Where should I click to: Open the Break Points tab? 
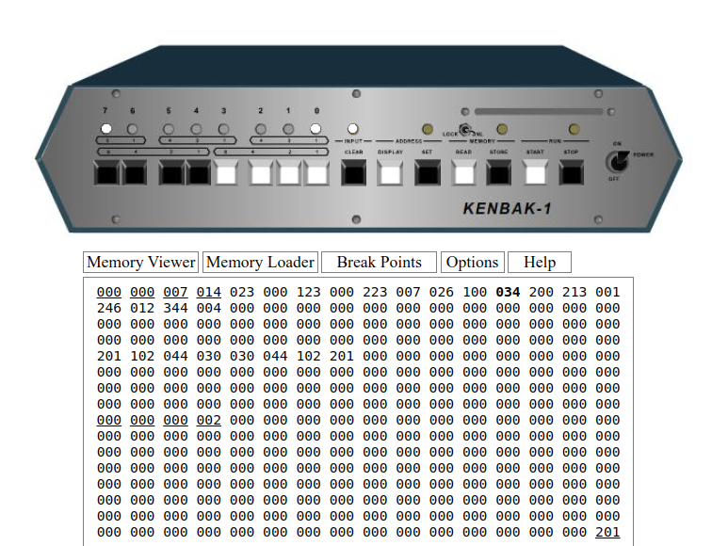pos(380,263)
